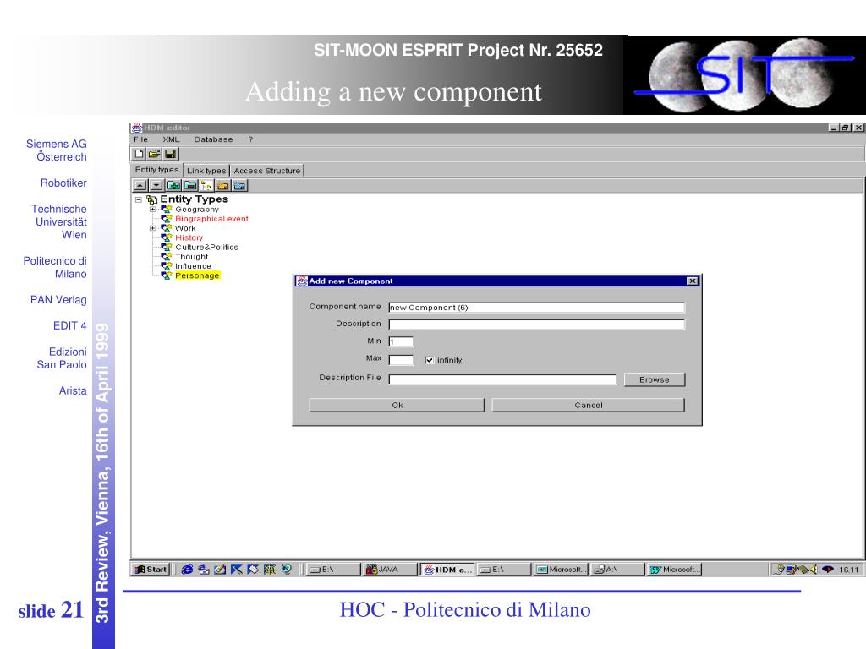Click the Biographical event entity icon
Image resolution: width=866 pixels, height=649 pixels.
[x=167, y=219]
